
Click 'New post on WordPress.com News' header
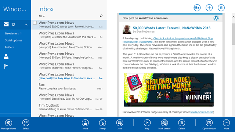[x=145, y=18]
